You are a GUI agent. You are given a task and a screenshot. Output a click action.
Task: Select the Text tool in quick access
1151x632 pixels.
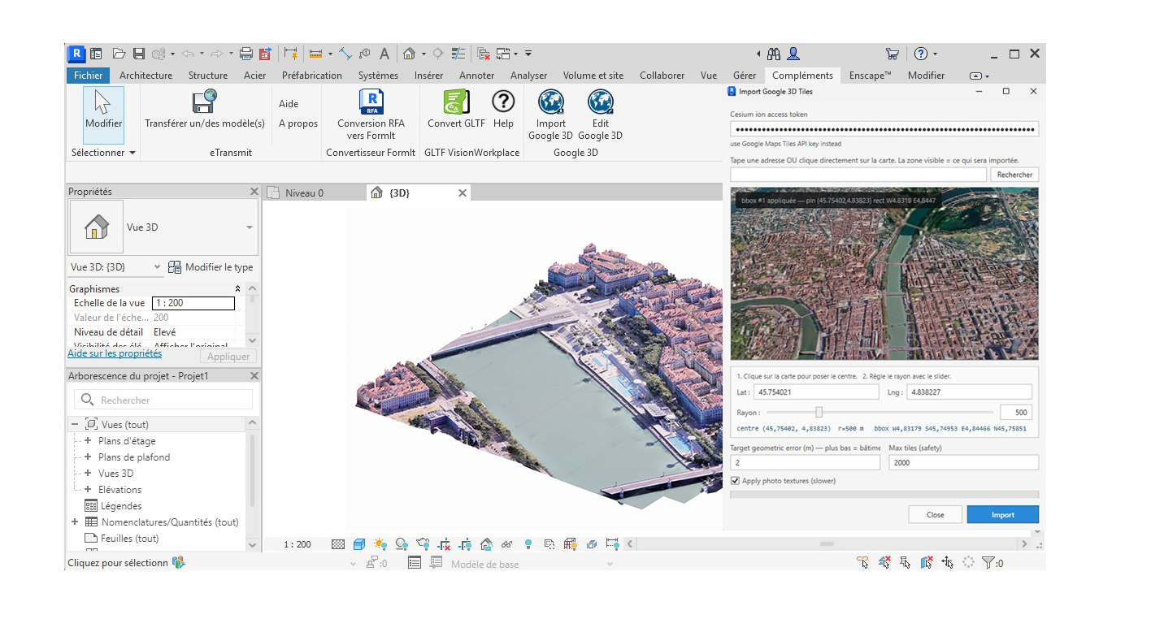384,54
